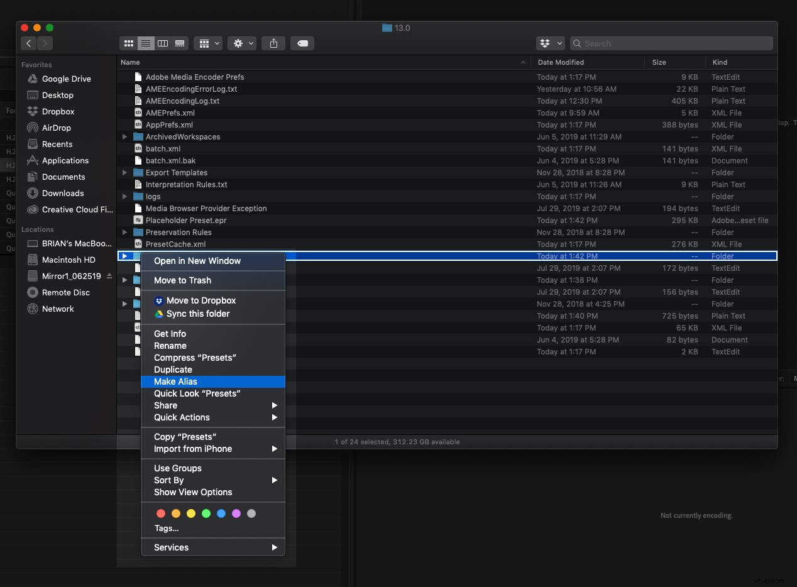This screenshot has height=587, width=797.
Task: Switch to gallery view in toolbar
Action: coord(180,43)
